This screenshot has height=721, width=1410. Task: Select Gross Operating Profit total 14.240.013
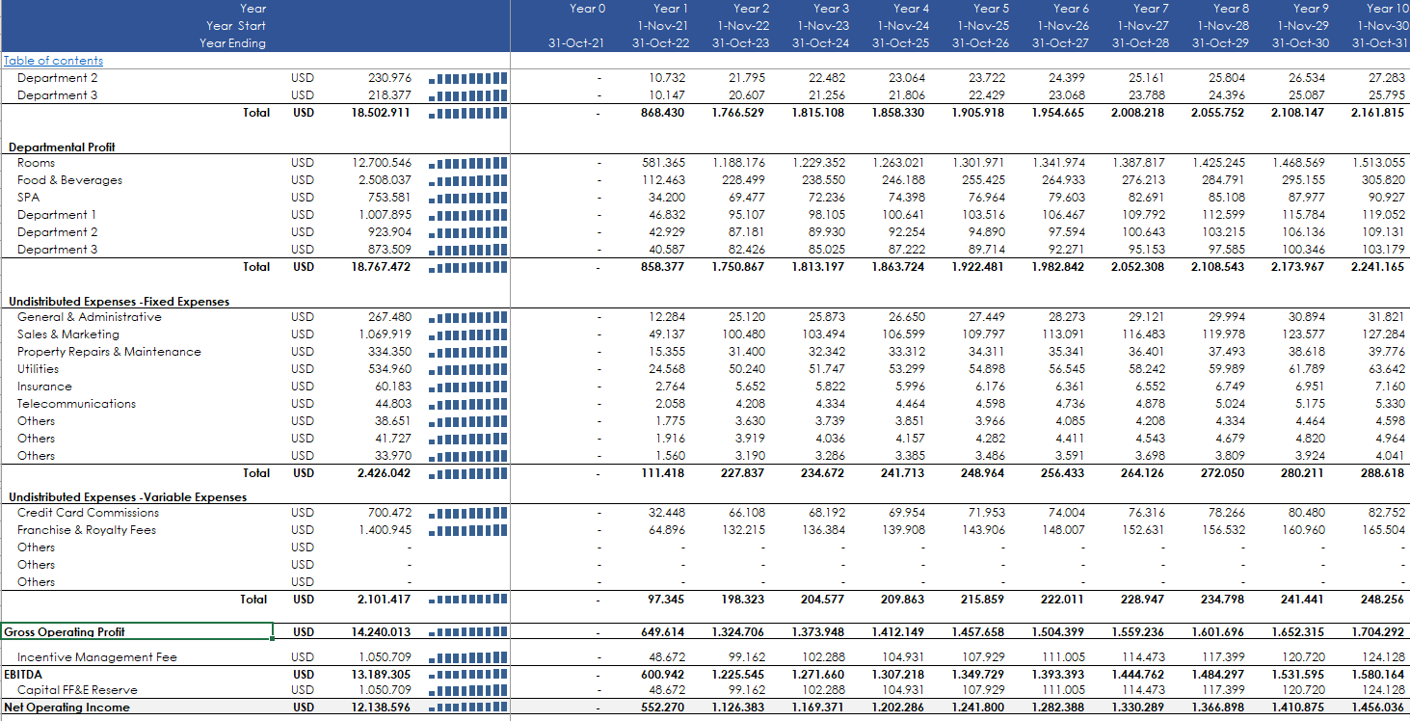coord(384,632)
